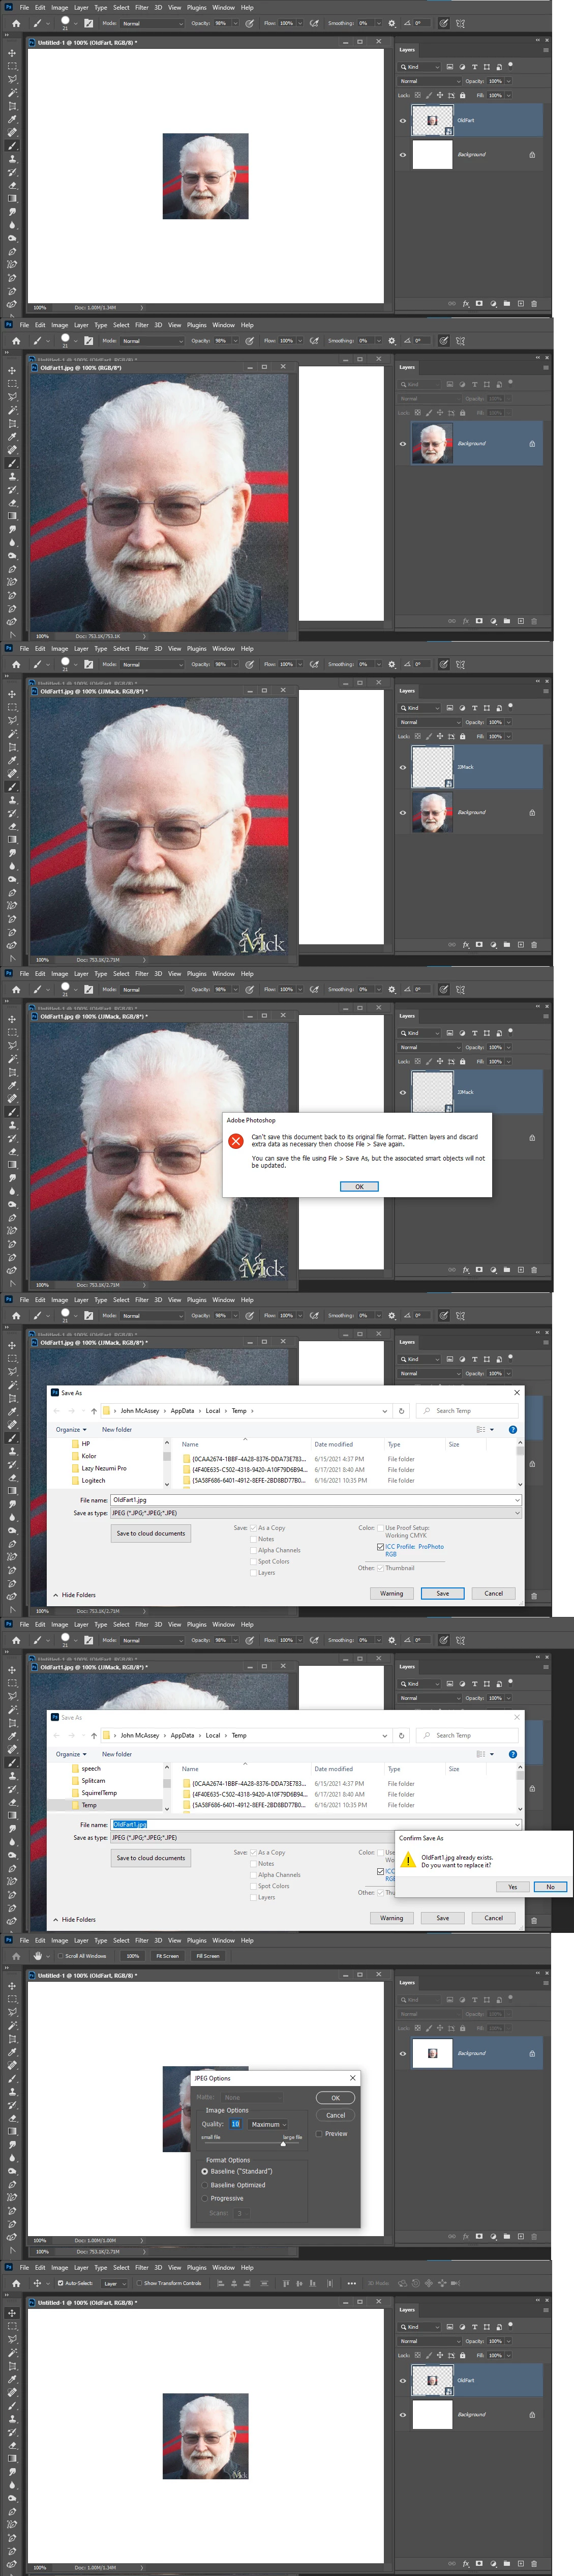Click lock icon on Background layer, JPEG Options window

(532, 2053)
